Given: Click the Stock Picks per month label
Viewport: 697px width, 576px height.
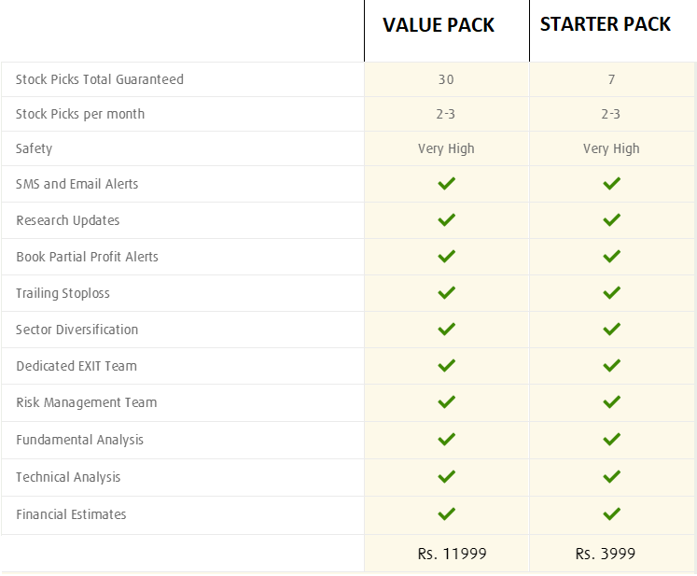Looking at the screenshot, I should pos(80,114).
